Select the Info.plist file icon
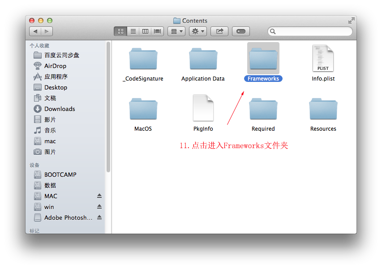 pyautogui.click(x=323, y=59)
